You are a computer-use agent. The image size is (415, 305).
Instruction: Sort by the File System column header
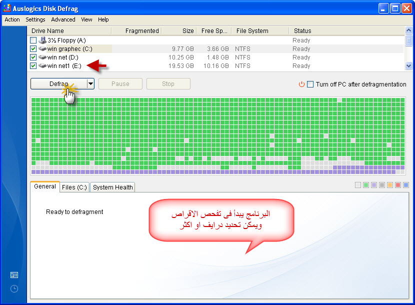[260, 30]
